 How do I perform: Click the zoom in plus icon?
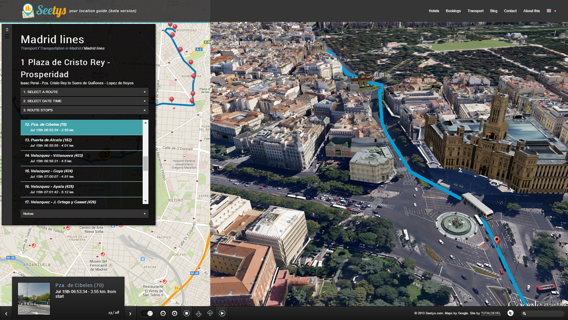click(174, 313)
